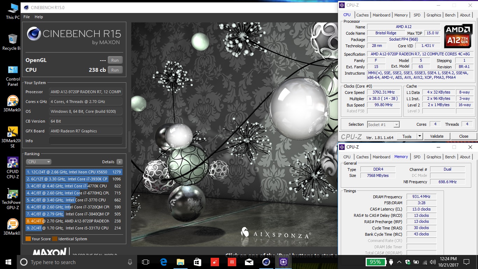Screen dimensions: 478x269
Task: Click the Validate button in CPU-Z
Action: pyautogui.click(x=437, y=136)
